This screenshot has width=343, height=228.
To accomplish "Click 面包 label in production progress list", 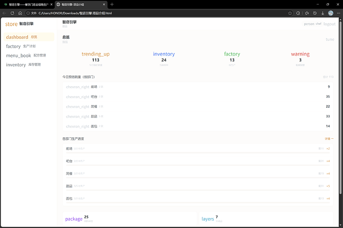I will pyautogui.click(x=69, y=199).
